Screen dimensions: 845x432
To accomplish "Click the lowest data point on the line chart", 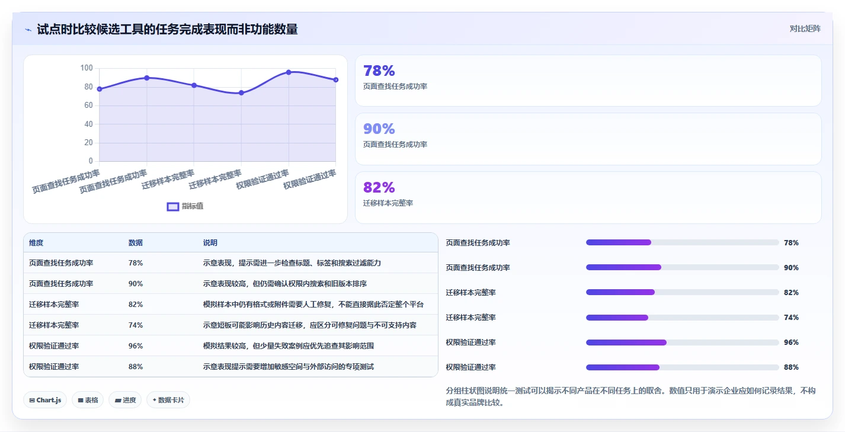I will [241, 92].
